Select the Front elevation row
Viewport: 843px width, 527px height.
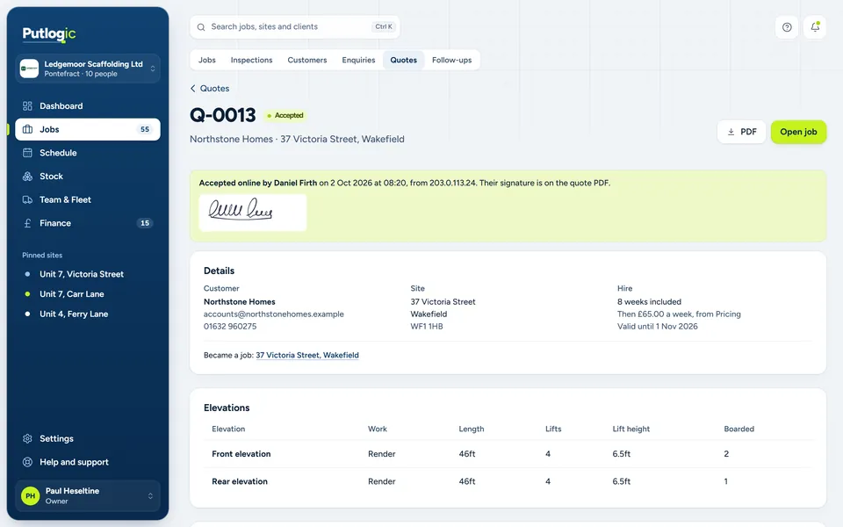point(508,454)
